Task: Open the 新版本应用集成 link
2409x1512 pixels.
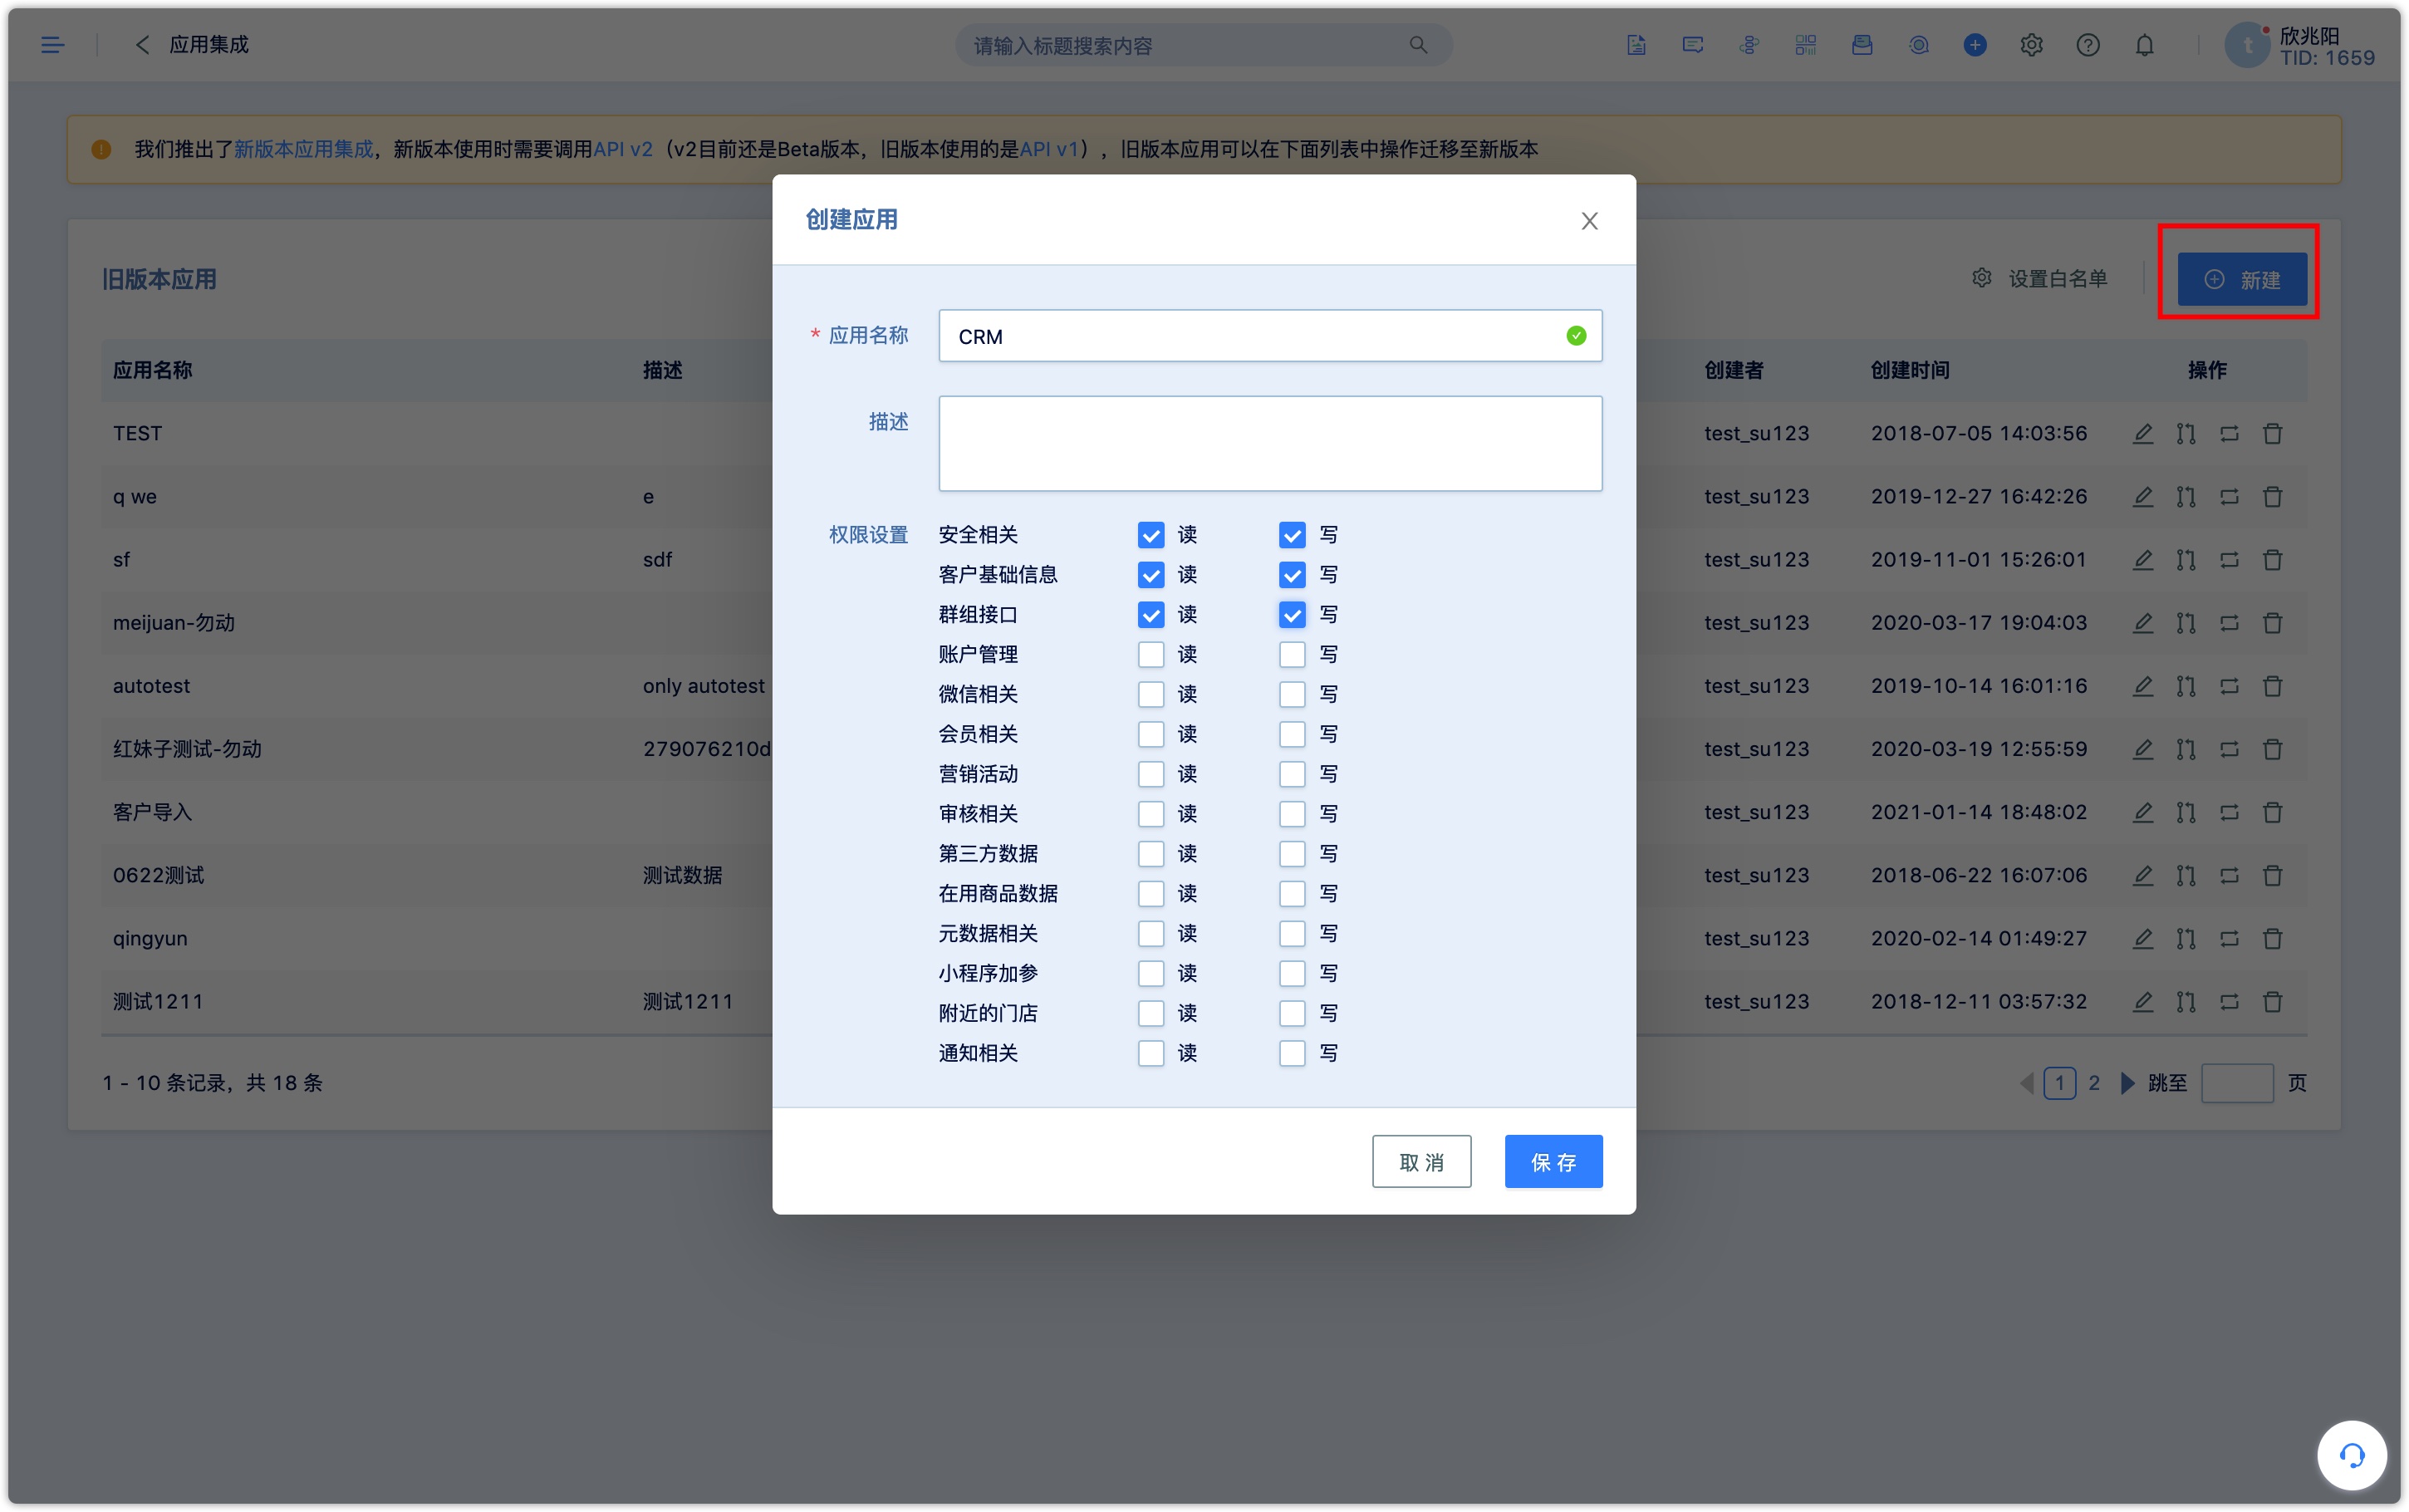Action: 304,149
